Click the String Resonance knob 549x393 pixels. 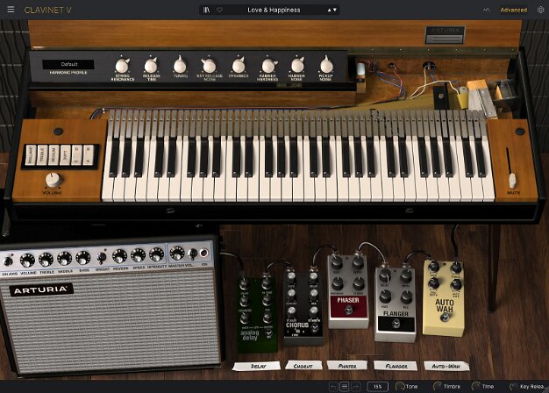[122, 66]
